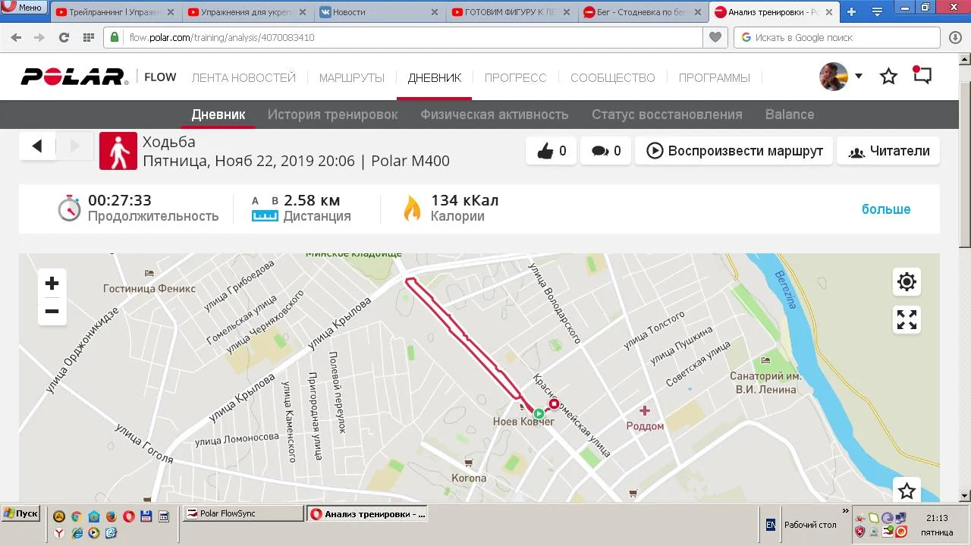Bookmark page with the heart icon
This screenshot has width=971, height=546.
click(x=715, y=37)
